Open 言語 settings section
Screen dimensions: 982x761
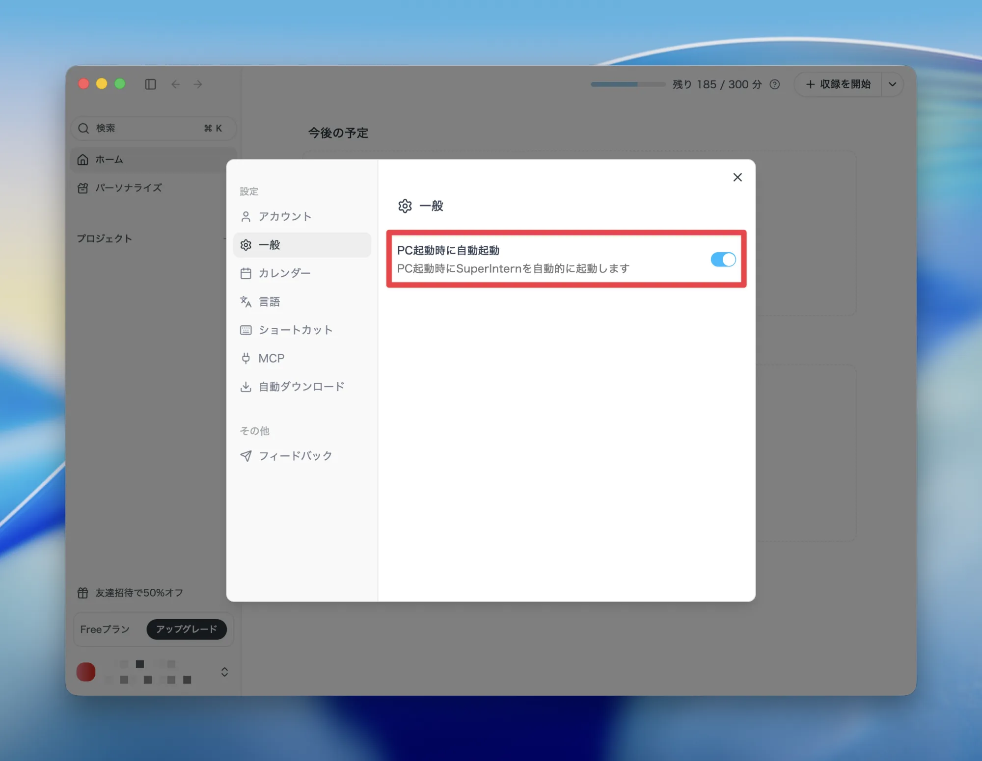(x=302, y=301)
